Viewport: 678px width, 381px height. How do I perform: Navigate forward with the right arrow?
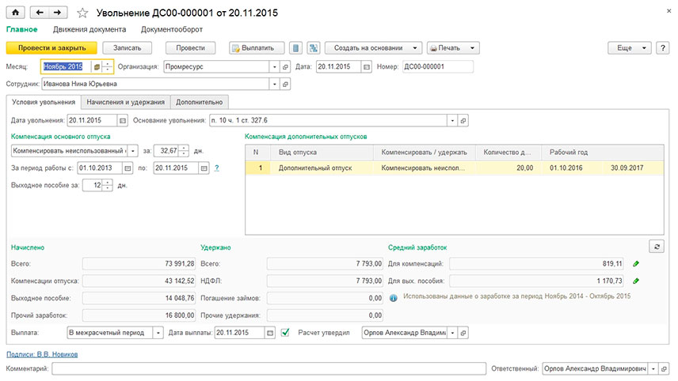click(58, 13)
